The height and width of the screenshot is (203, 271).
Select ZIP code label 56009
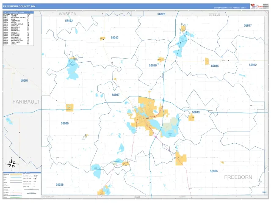pyautogui.click(x=65, y=123)
